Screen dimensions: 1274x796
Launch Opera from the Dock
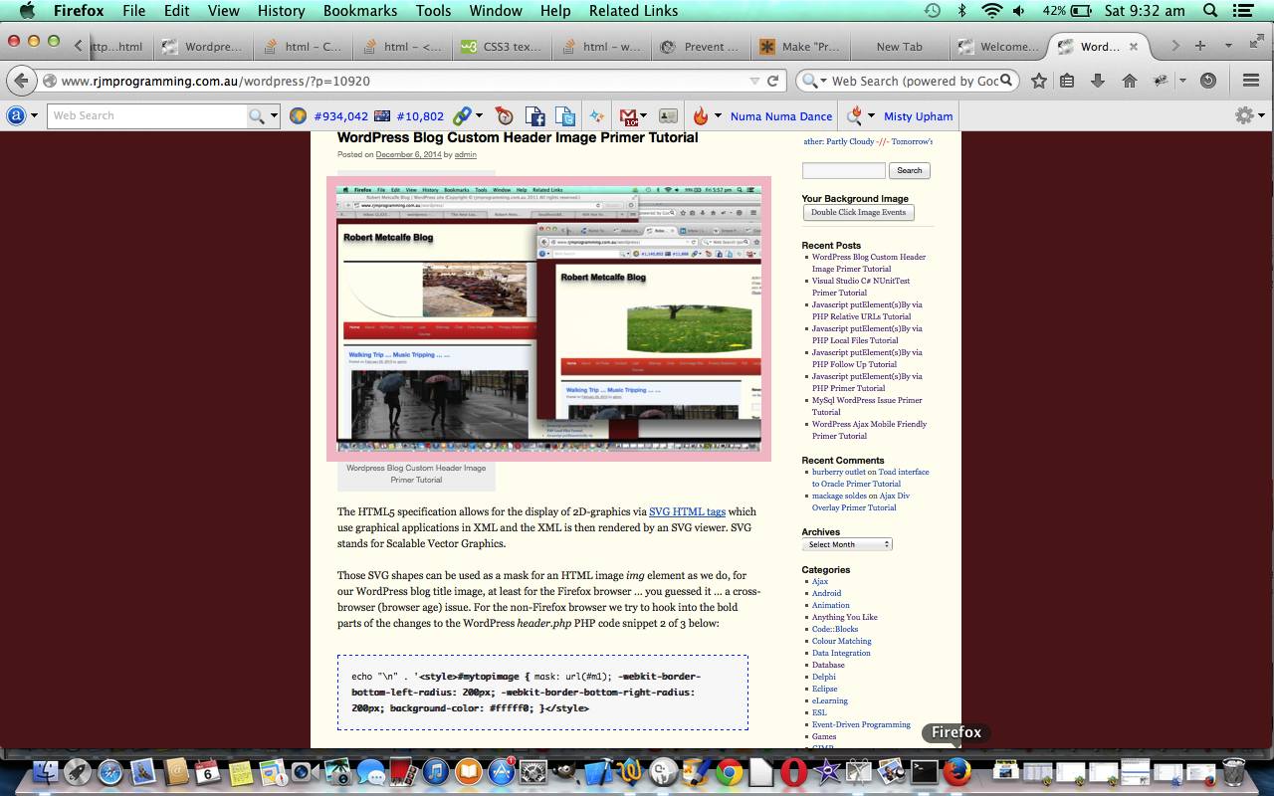point(793,772)
